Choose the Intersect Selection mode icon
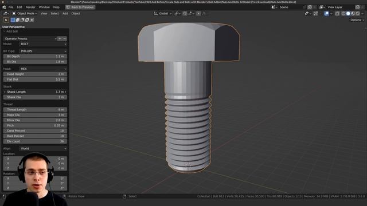Image resolution: width=367 pixels, height=206 pixels. (32, 20)
